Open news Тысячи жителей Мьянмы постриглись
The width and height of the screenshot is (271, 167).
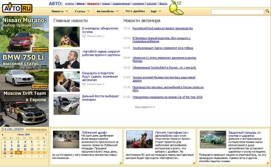coord(164,79)
